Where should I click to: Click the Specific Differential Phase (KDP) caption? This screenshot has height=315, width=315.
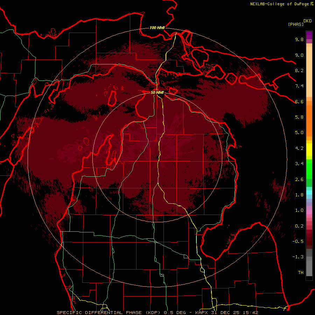coord(110,313)
